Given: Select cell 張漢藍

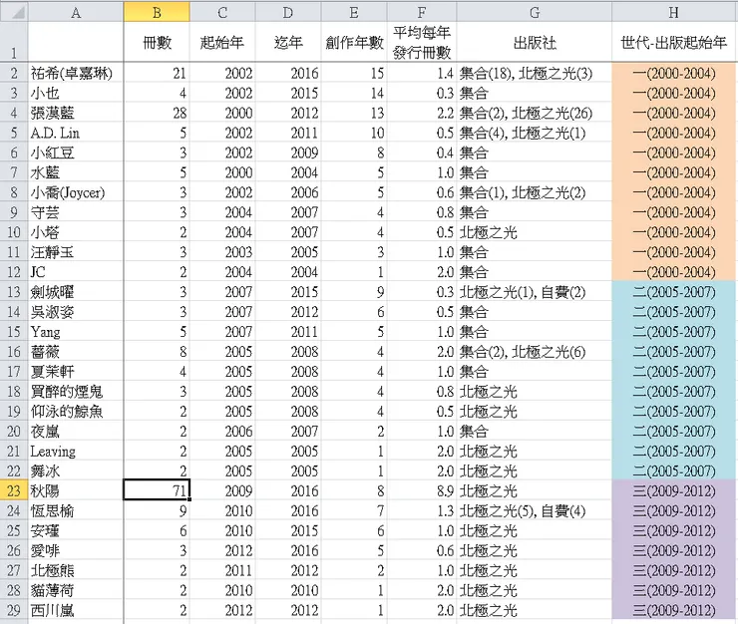Looking at the screenshot, I should tap(76, 113).
